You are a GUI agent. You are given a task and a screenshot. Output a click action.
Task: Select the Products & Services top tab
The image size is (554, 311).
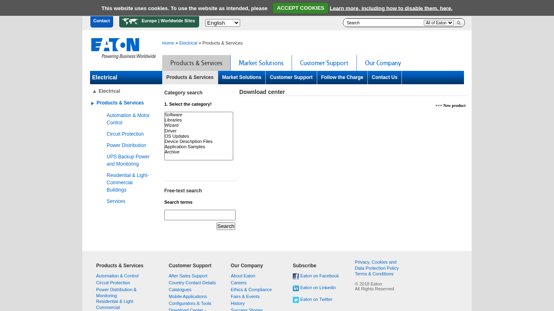coord(196,63)
